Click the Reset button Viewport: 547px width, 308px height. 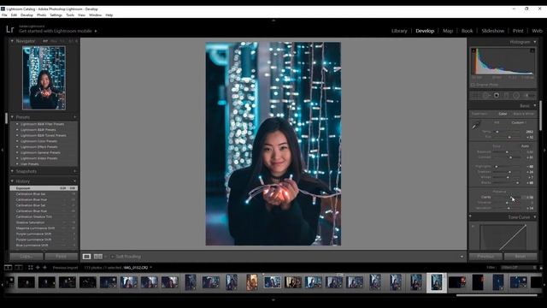click(521, 257)
